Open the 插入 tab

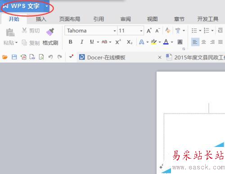(x=41, y=19)
